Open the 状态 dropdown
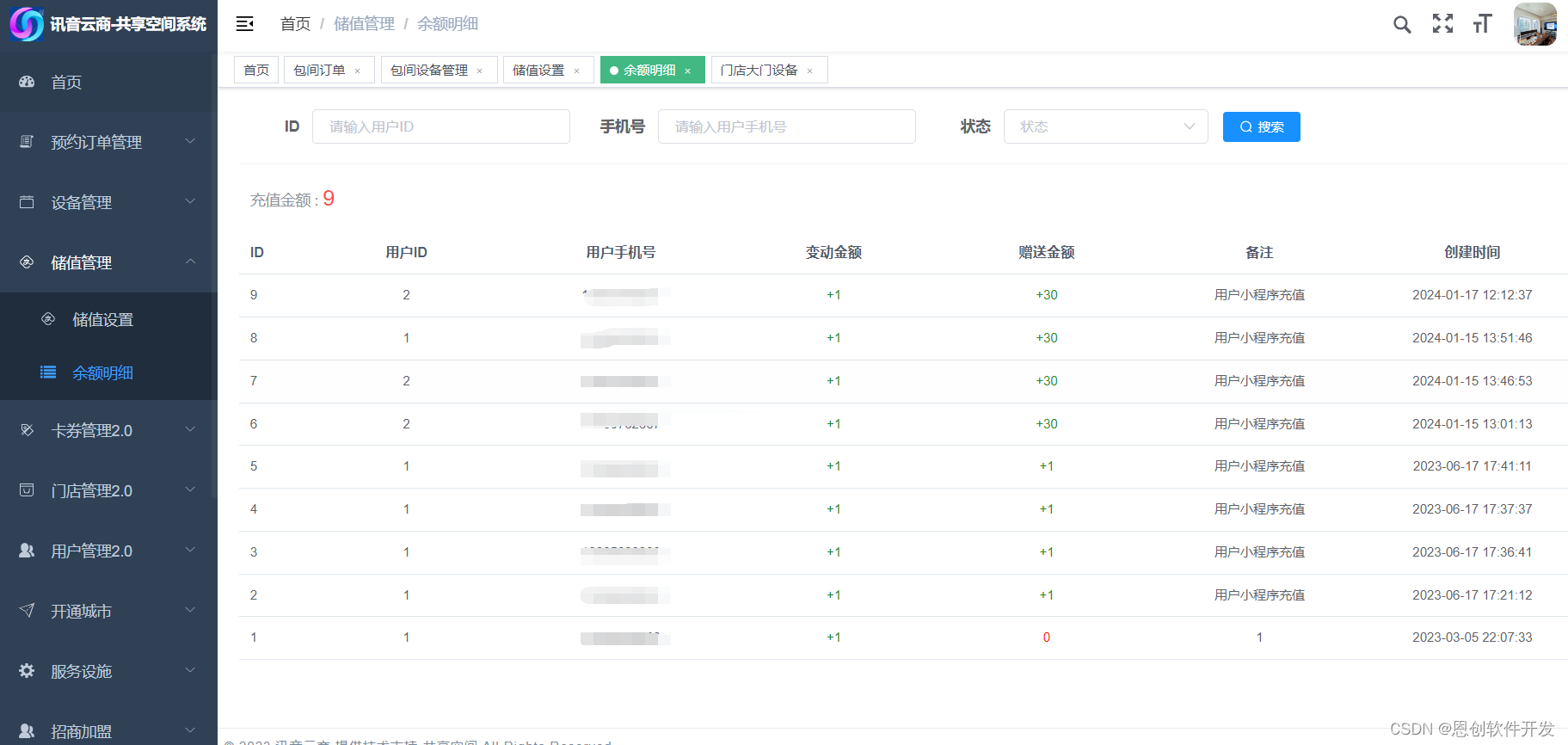1568x745 pixels. (x=1106, y=126)
